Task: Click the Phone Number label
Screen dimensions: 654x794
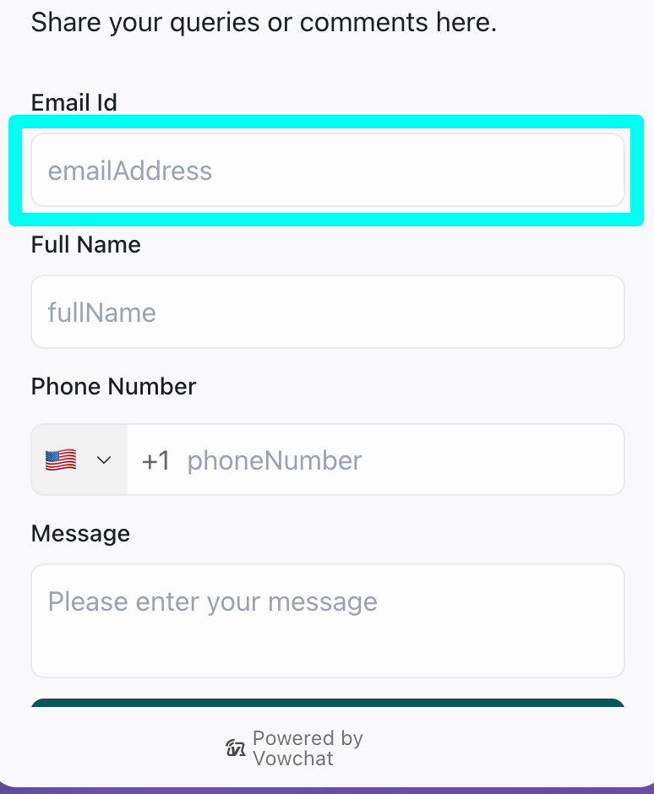Action: (113, 387)
